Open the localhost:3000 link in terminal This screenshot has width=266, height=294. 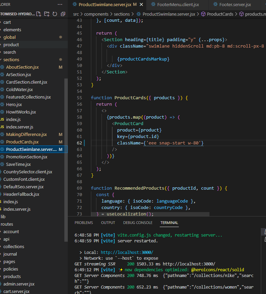(x=127, y=253)
